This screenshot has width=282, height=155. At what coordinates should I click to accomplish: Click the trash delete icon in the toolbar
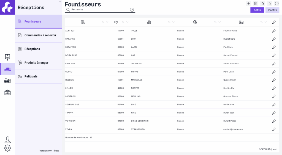click(256, 3)
